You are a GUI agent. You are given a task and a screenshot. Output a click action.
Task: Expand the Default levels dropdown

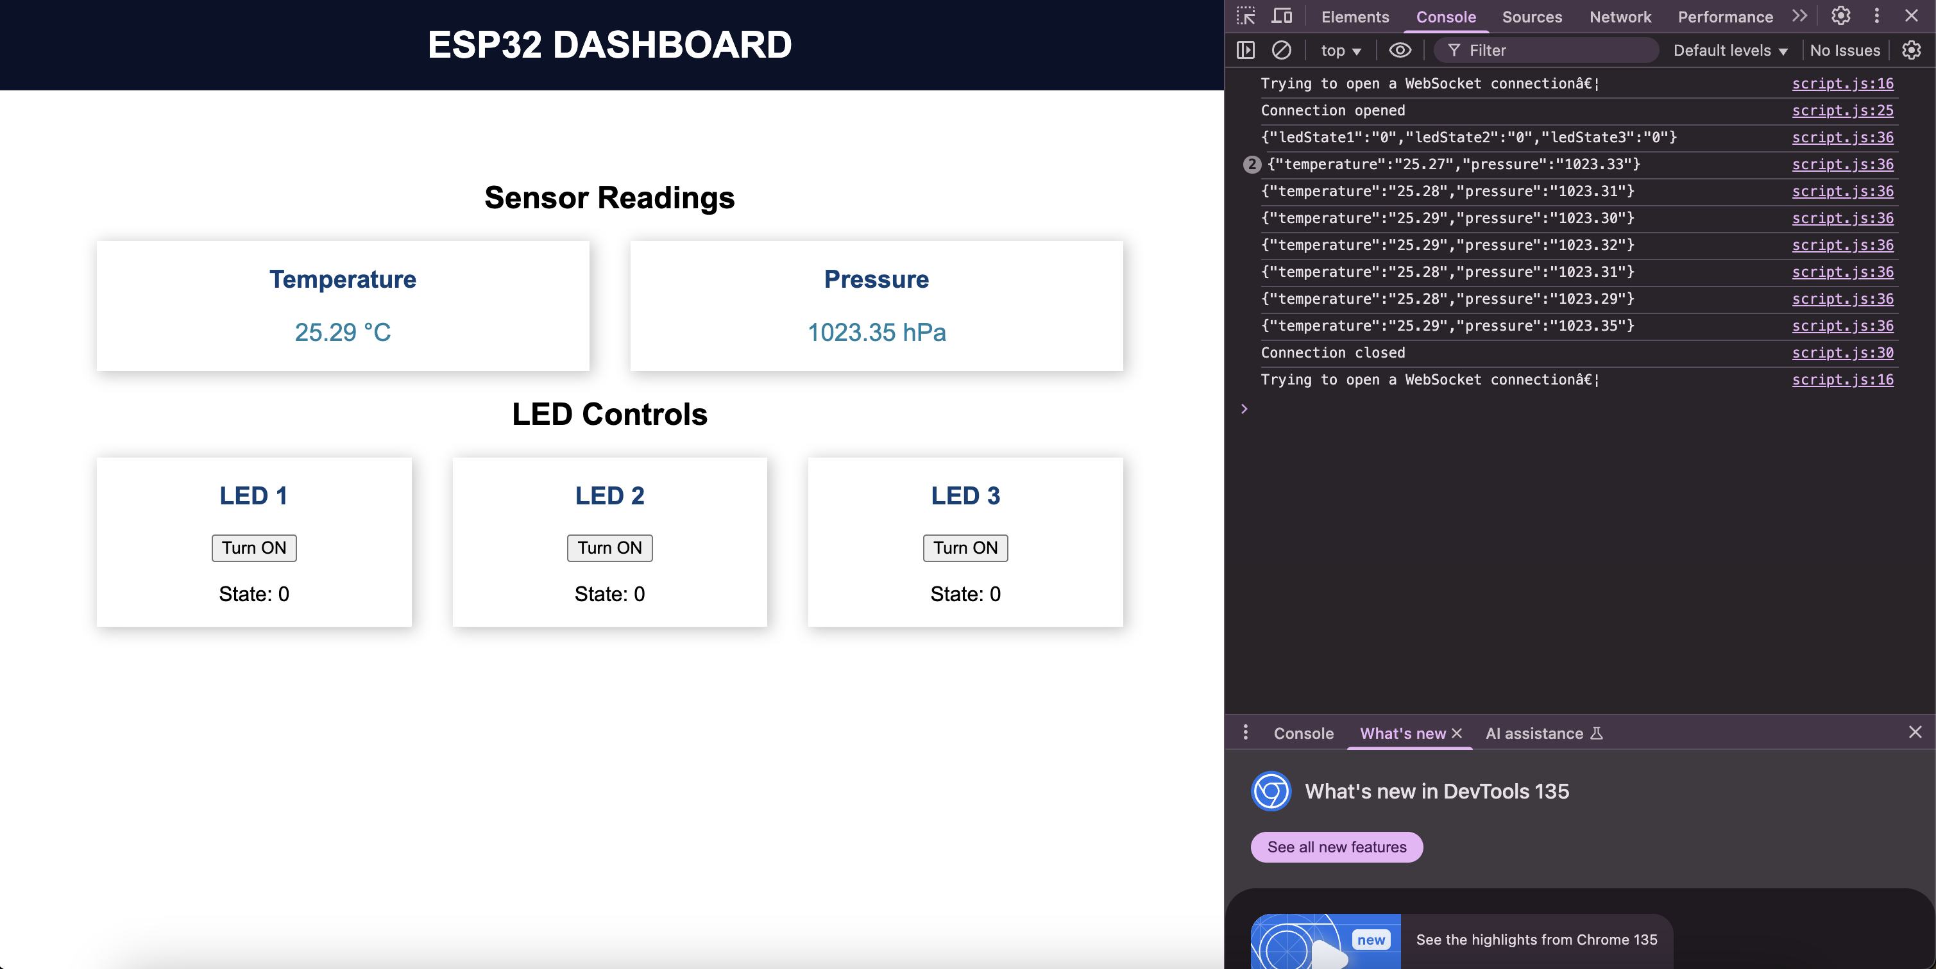(x=1730, y=50)
